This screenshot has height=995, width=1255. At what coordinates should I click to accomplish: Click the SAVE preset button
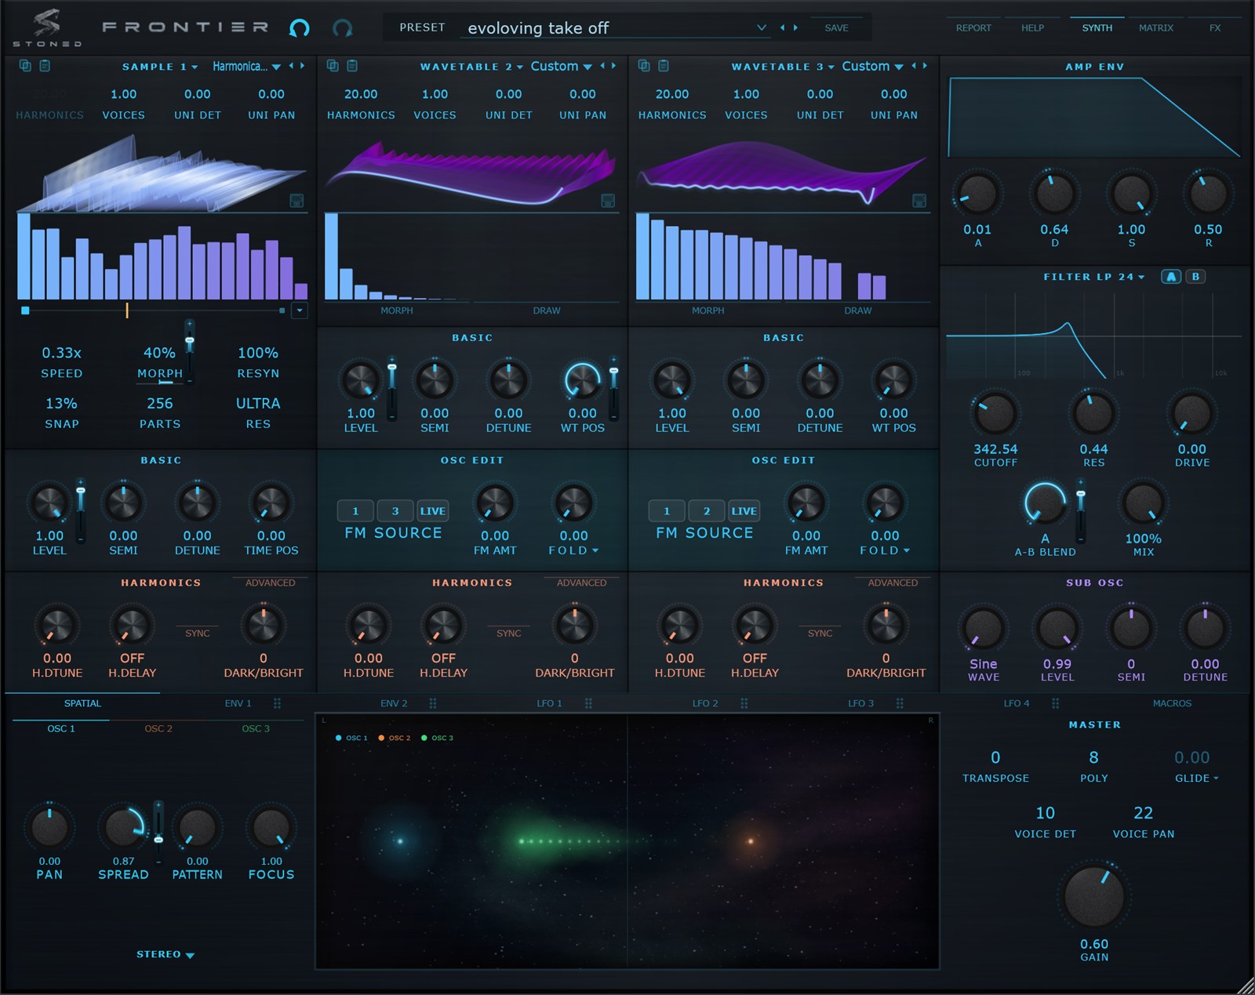836,27
